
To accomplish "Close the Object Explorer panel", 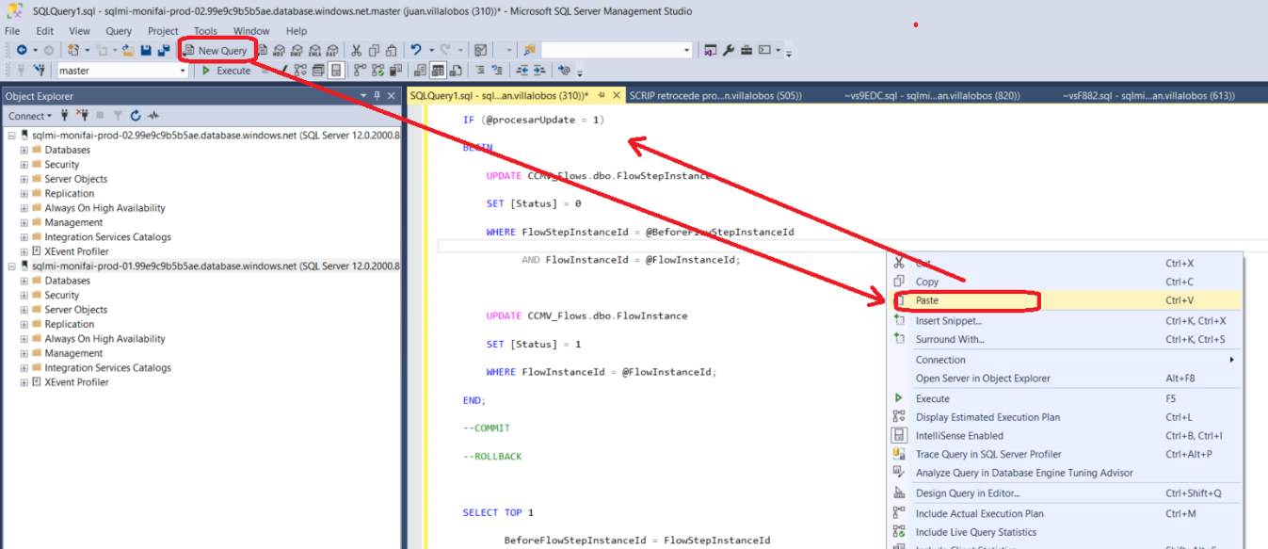I will pyautogui.click(x=391, y=96).
